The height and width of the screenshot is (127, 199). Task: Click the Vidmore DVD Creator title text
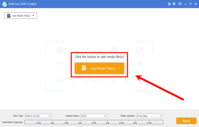click(x=22, y=4)
